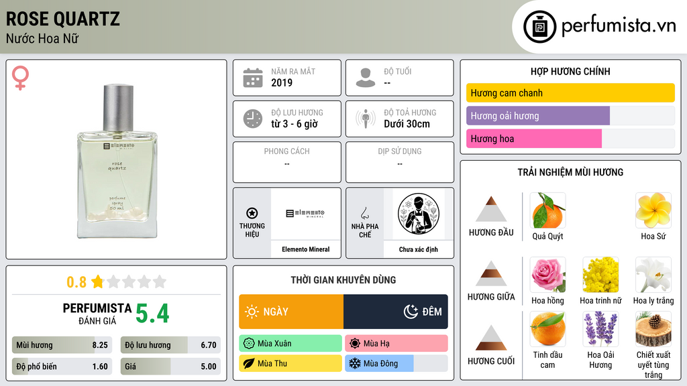
Task: Click the sillage icon beside Độ toả hương
Action: click(366, 119)
